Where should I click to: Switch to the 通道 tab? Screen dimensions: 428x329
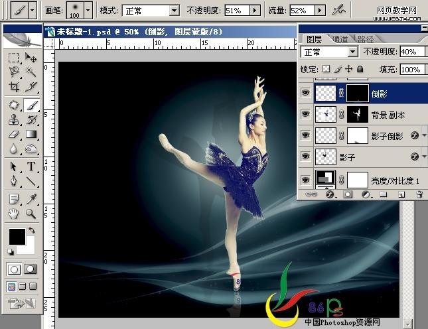[x=340, y=39]
